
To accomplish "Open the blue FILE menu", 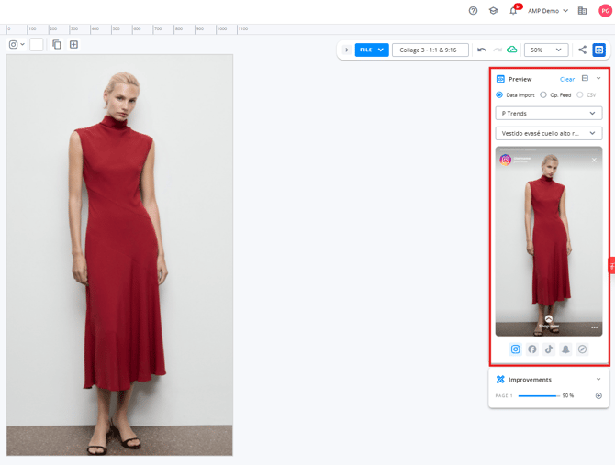I will pos(372,50).
